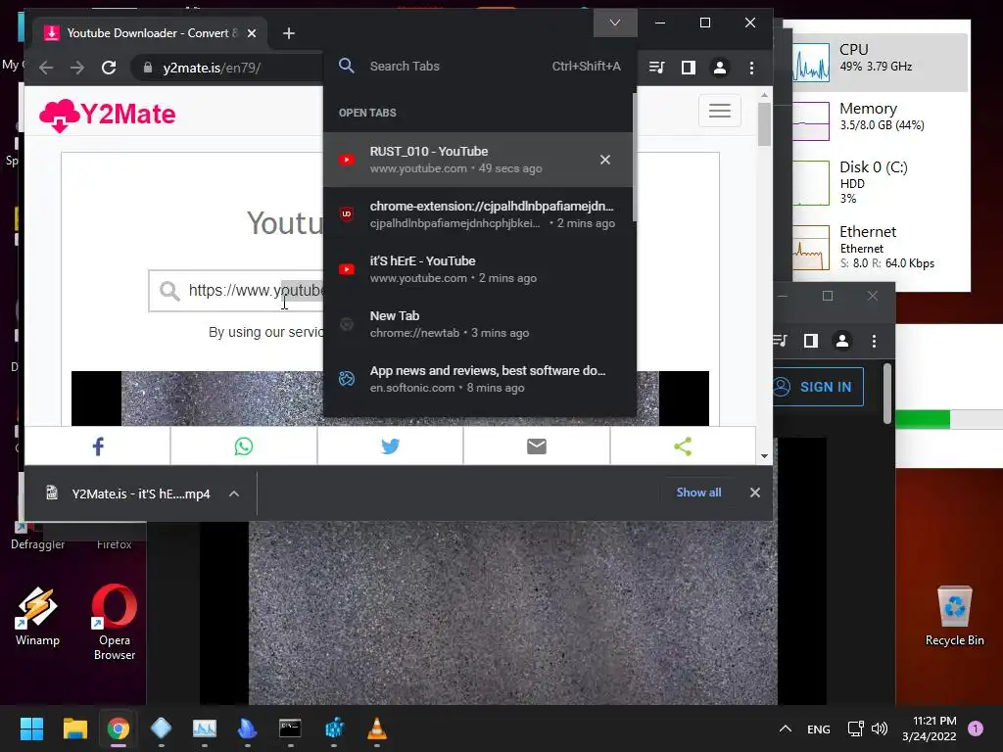Click ENG language indicator
The width and height of the screenshot is (1003, 752).
coord(818,728)
